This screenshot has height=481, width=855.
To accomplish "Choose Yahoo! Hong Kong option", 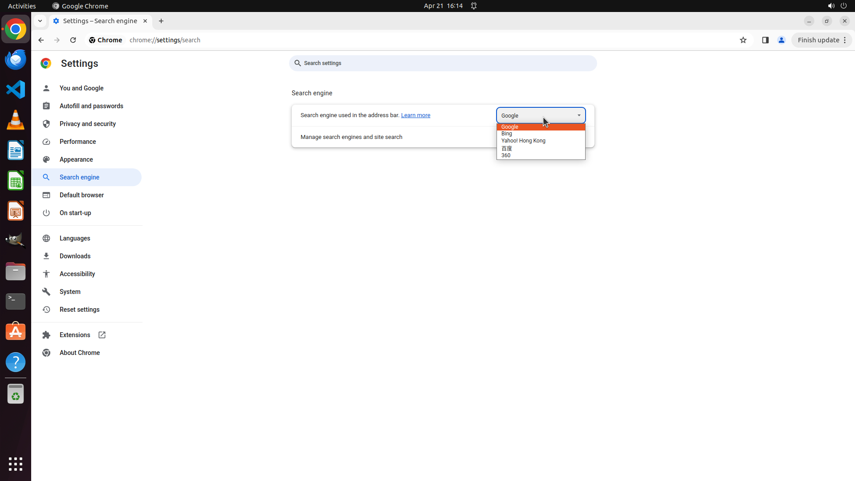I will coord(523,141).
